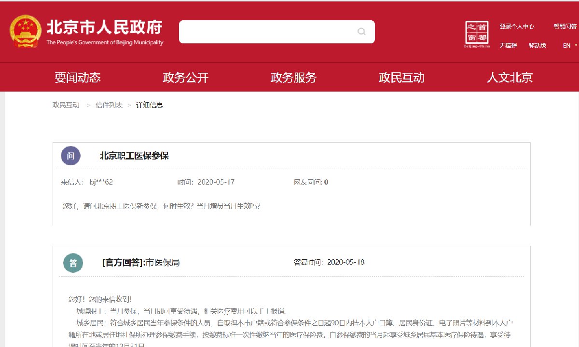Expand the EN language dropdown

(570, 45)
